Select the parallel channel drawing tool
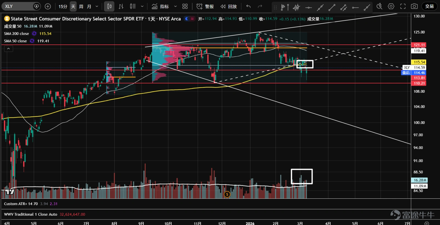 (x=343, y=7)
